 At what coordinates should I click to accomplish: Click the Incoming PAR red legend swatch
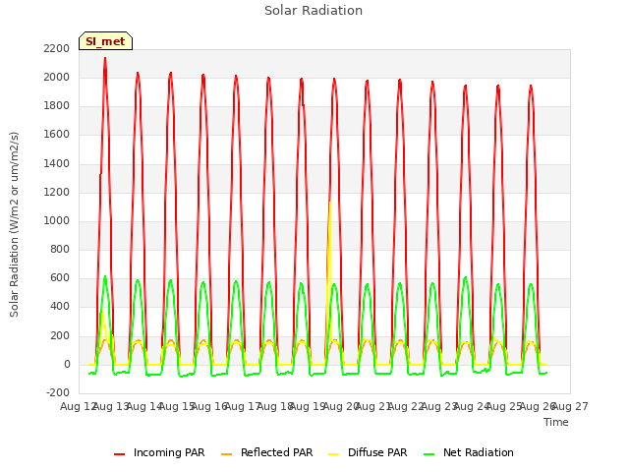(x=119, y=454)
